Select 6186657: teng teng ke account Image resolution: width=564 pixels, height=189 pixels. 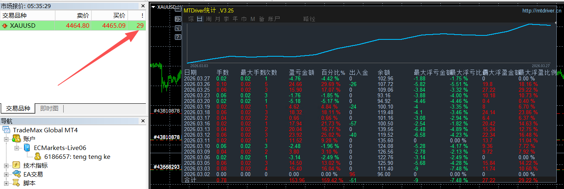(x=77, y=156)
